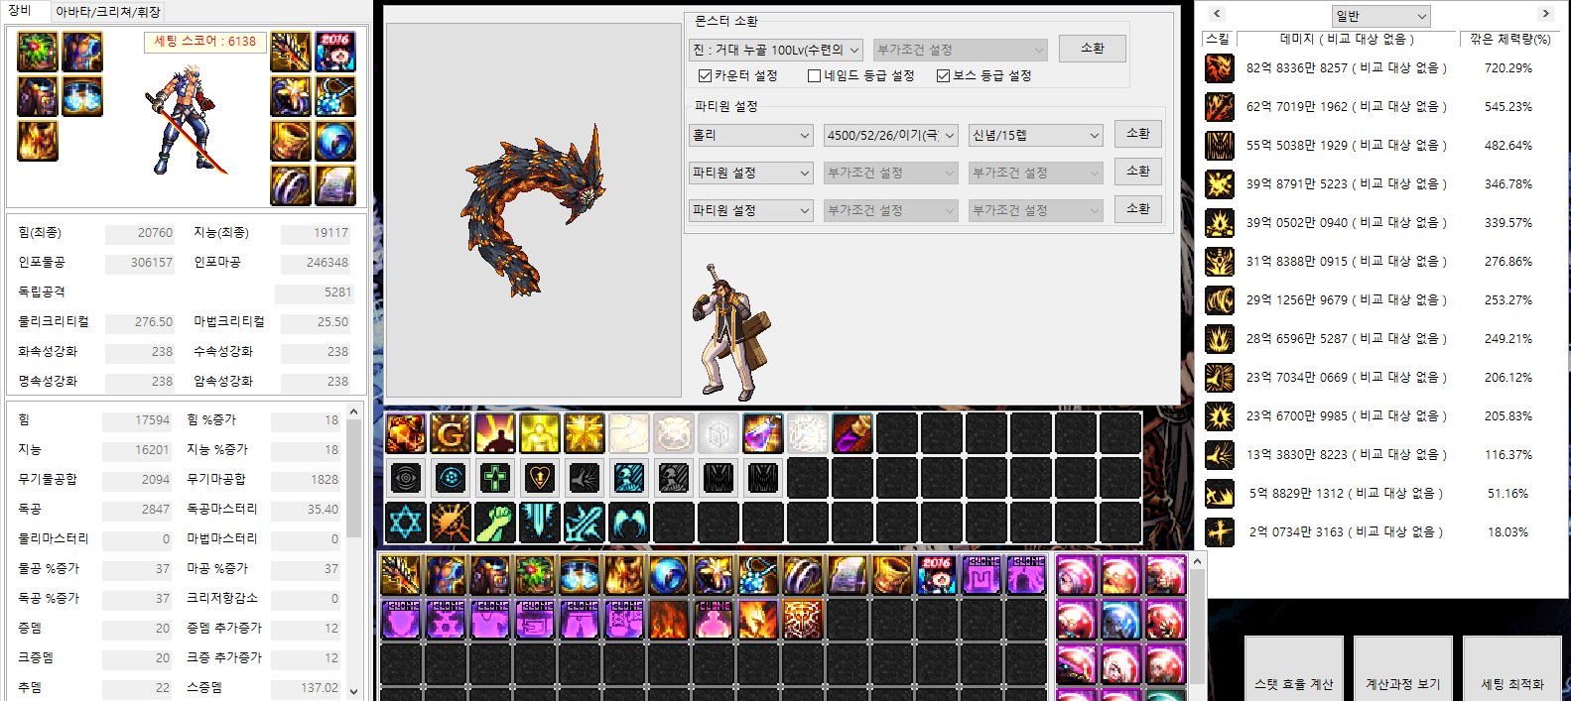The width and height of the screenshot is (1571, 701).
Task: Open the monster selection dropdown 진 : 거대 누골
Action: click(775, 50)
